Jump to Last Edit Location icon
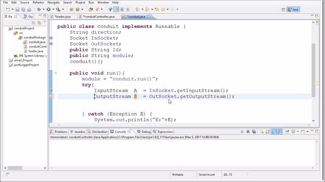The image size is (325, 182). pyautogui.click(x=157, y=10)
